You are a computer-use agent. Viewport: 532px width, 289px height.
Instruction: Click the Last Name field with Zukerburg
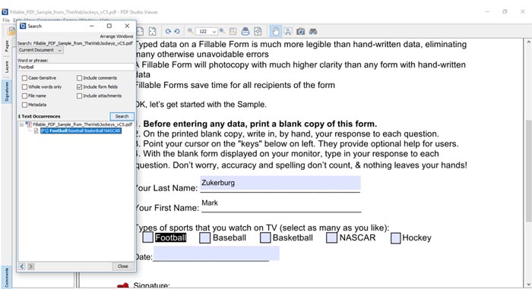(280, 184)
